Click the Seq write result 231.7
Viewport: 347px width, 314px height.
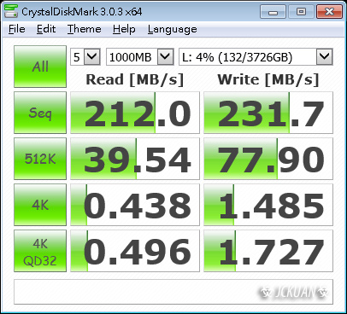[x=268, y=113]
